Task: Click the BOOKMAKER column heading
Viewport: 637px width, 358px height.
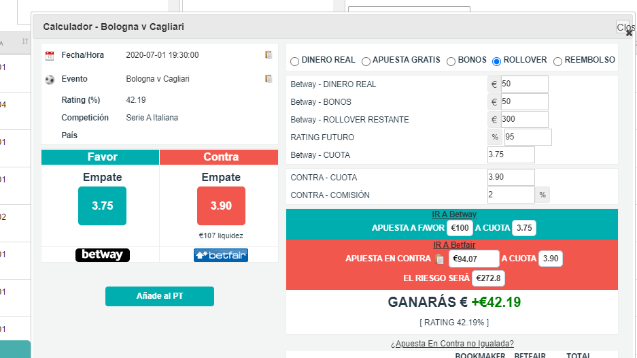Action: tap(480, 355)
